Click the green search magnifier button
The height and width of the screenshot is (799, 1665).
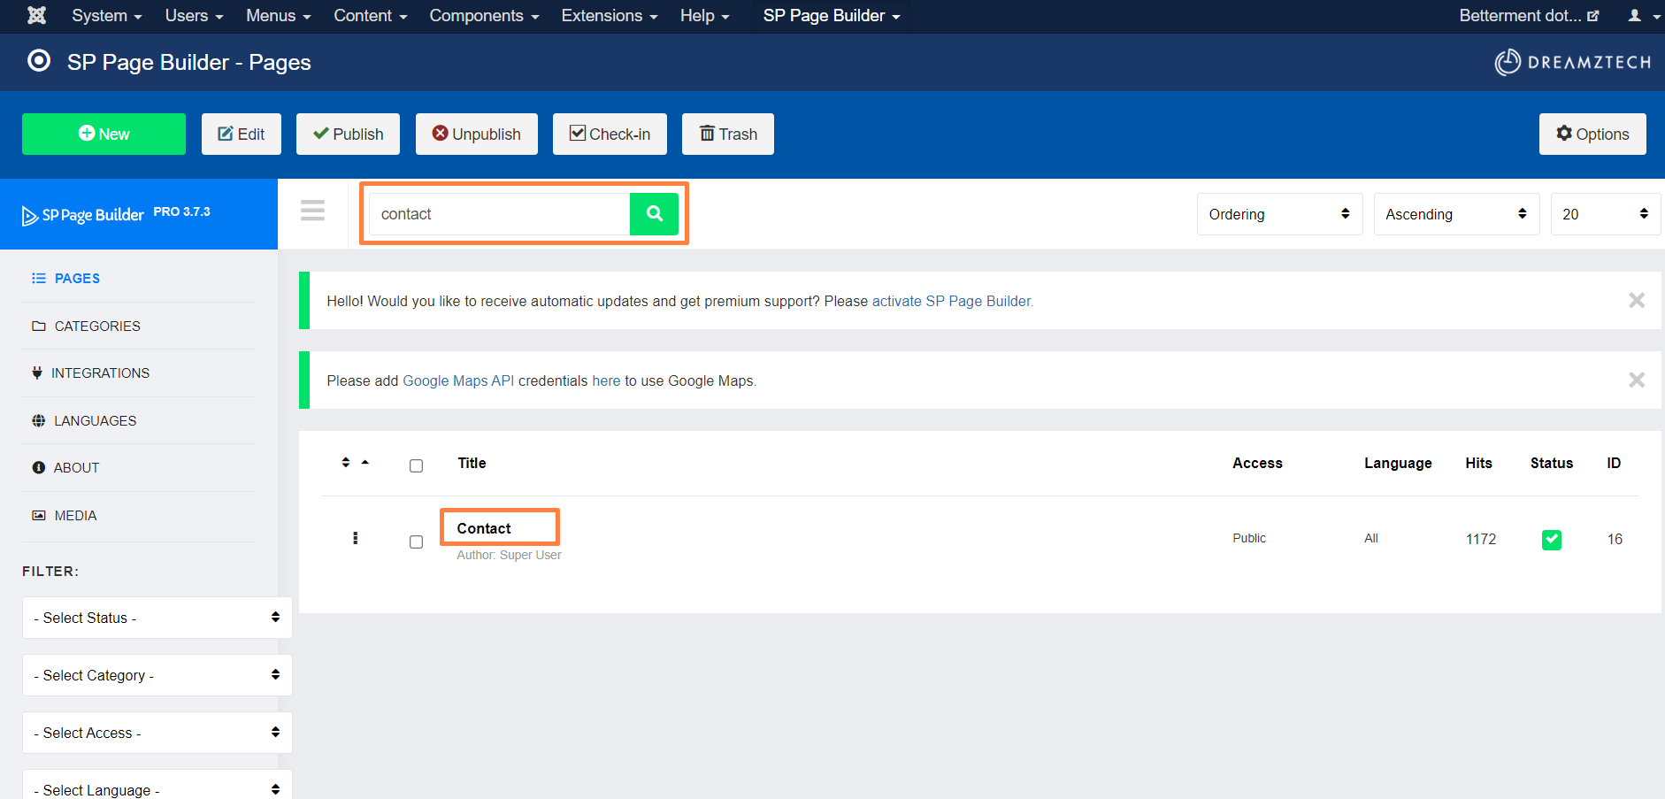(654, 214)
